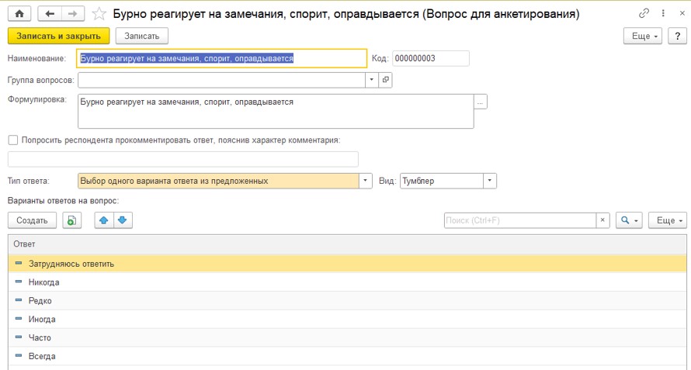Clear the search field with X

602,220
